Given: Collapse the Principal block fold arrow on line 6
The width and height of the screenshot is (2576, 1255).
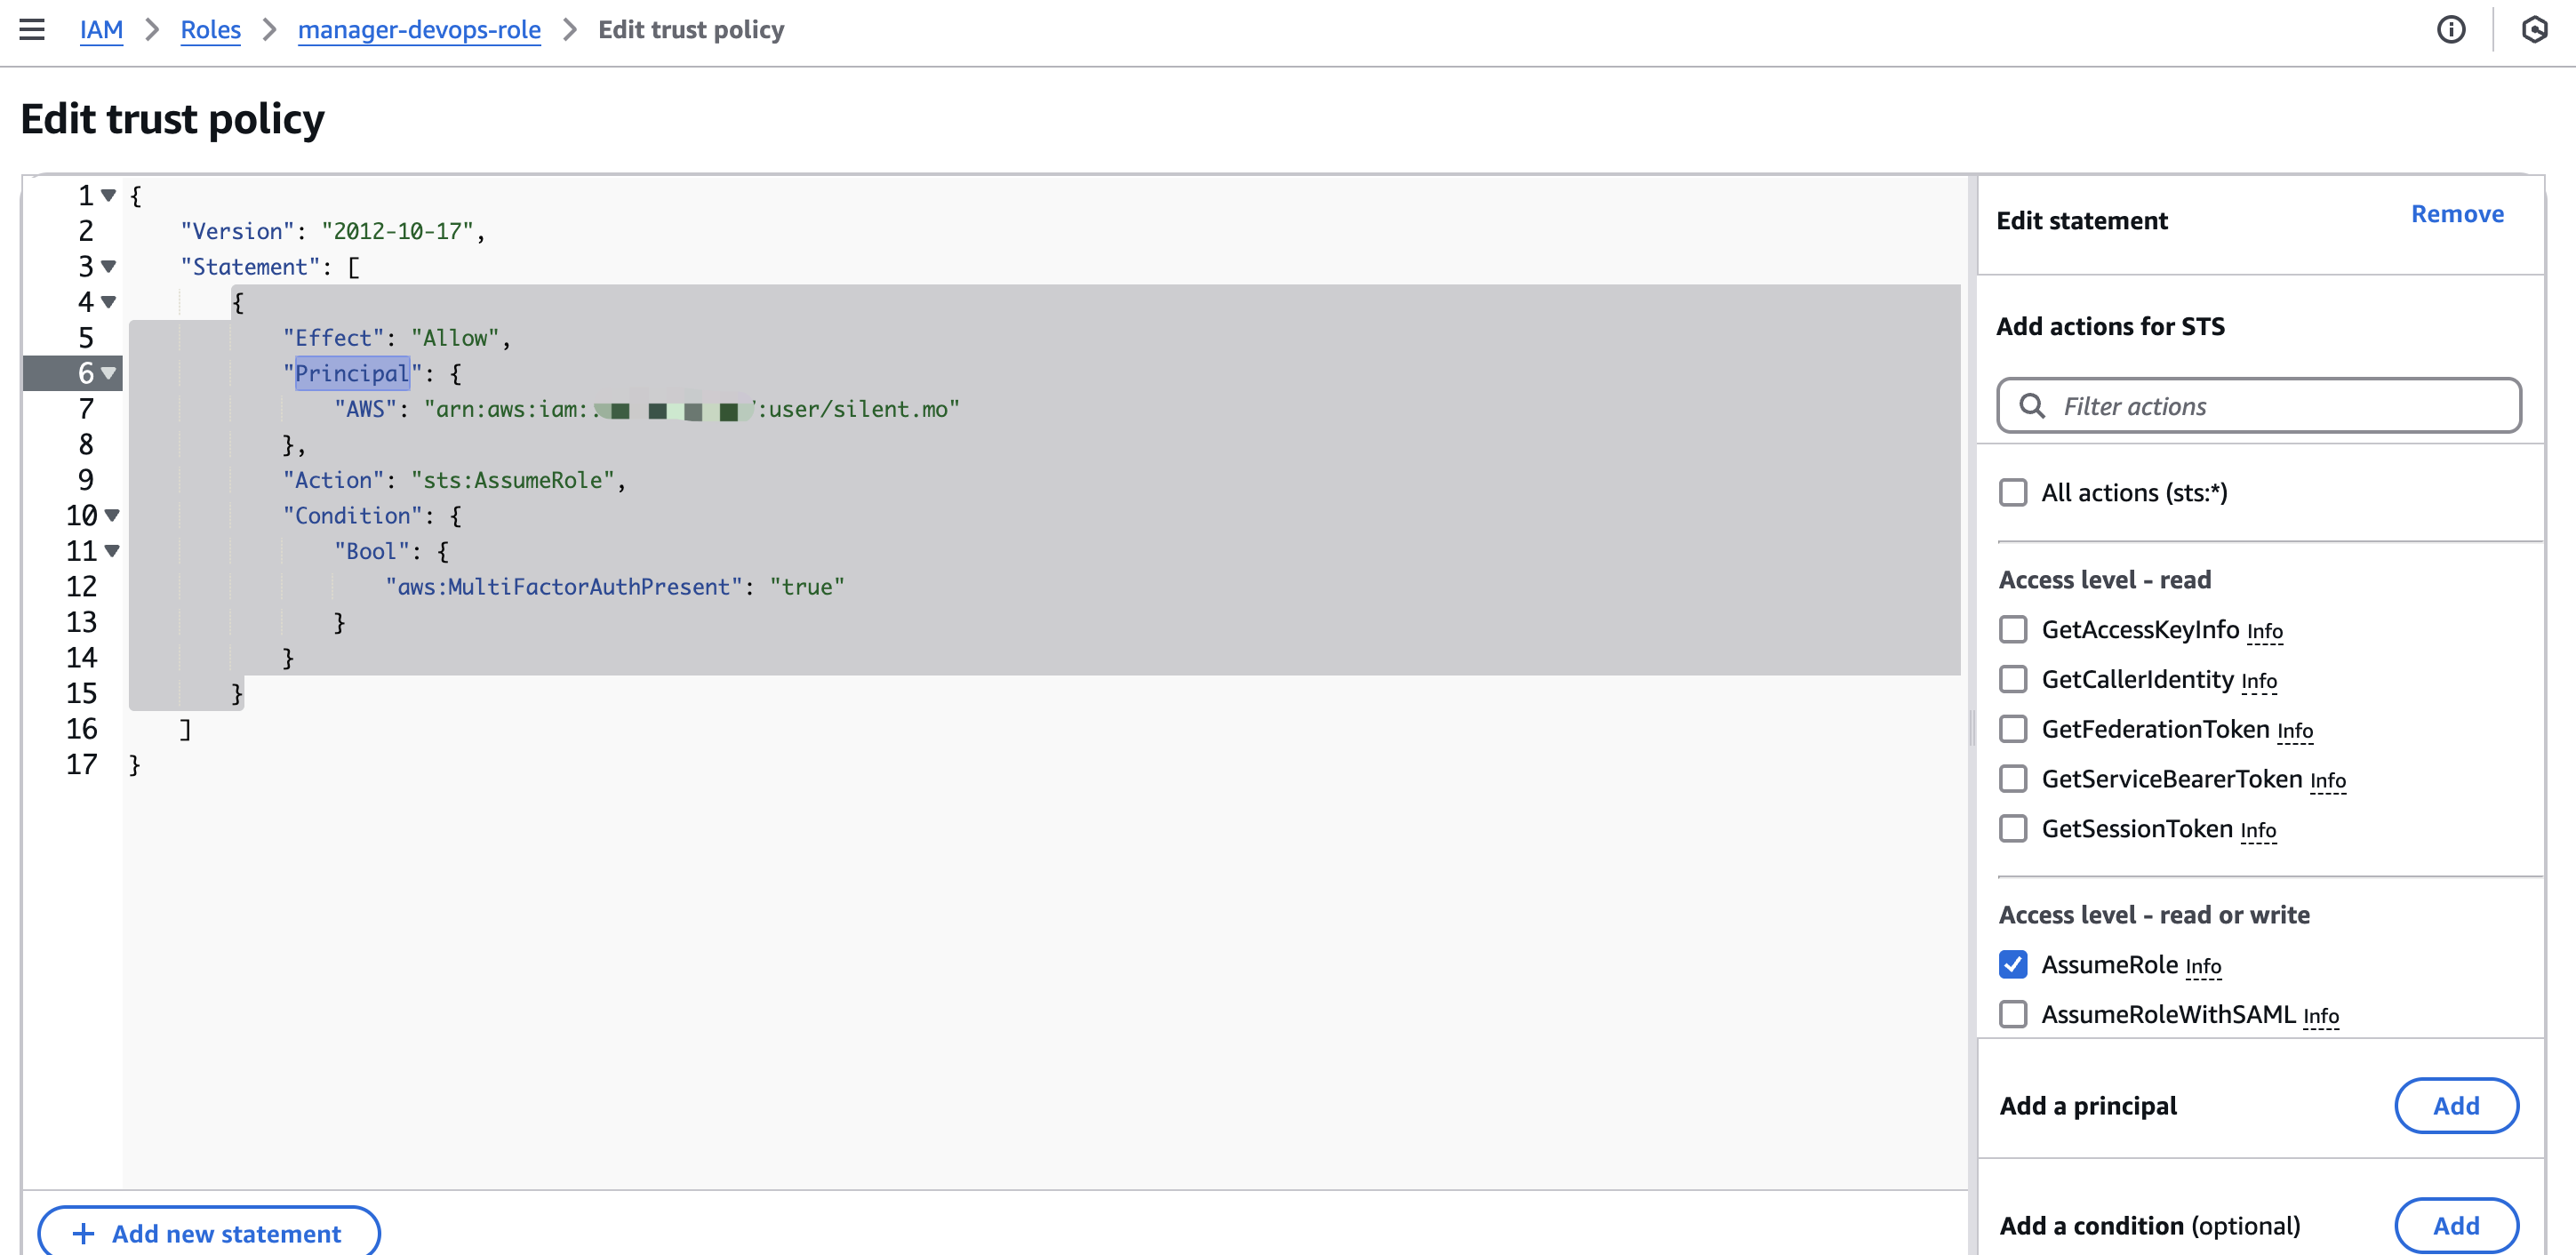Looking at the screenshot, I should tap(109, 373).
